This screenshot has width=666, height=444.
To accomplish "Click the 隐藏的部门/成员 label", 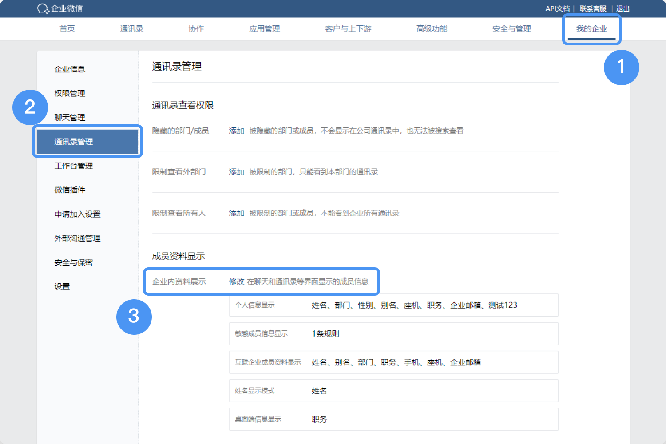I will (181, 131).
